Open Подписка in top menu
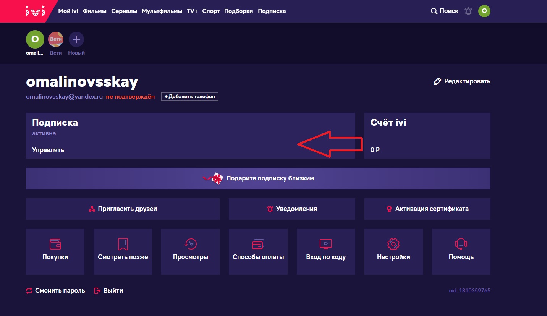The width and height of the screenshot is (547, 316). click(272, 11)
